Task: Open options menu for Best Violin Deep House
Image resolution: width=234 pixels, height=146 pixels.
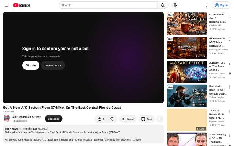Action: [229, 87]
